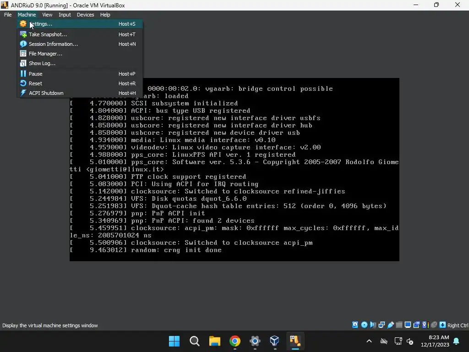Open the clock showing 8:23 AM

tap(435, 341)
